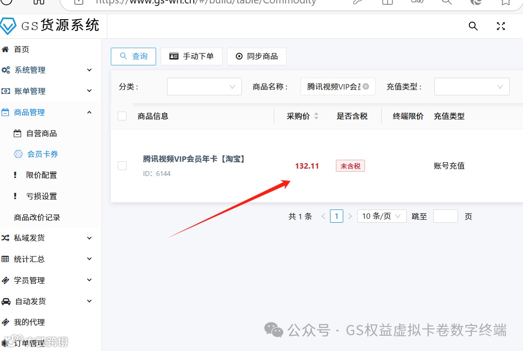Open the 我的代理 menu item
523x351 pixels.
tap(29, 322)
